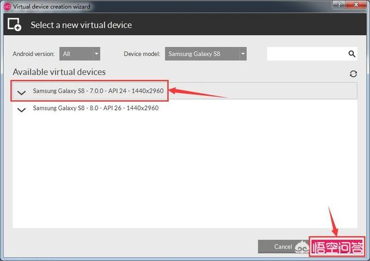The height and width of the screenshot is (261, 370).
Task: Select Samsung Galaxy S8 - 8.0 - API 26 row
Action: 185,108
